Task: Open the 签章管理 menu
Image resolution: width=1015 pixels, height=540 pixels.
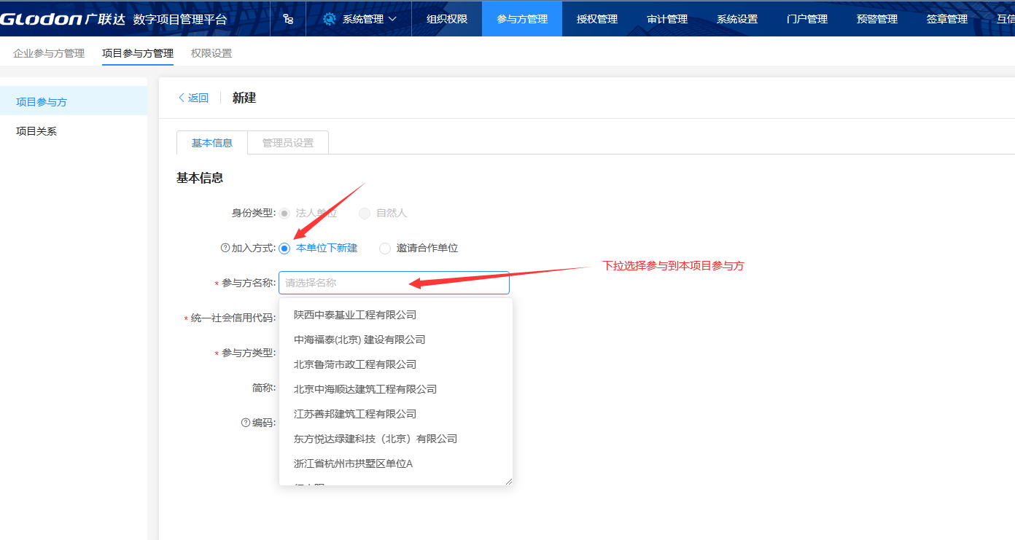Action: click(x=947, y=19)
